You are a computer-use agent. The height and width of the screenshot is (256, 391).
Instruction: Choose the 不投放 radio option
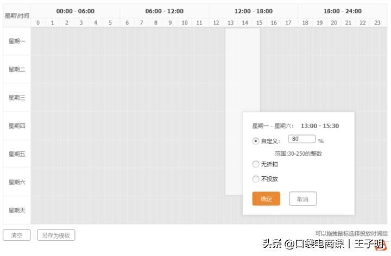coord(256,179)
